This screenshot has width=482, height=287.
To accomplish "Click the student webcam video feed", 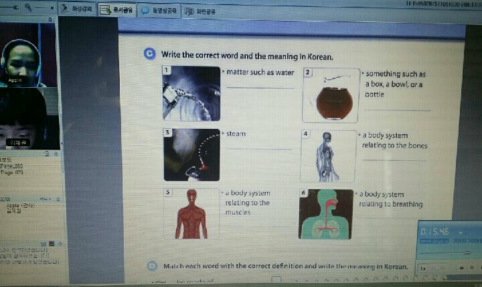I will click(x=23, y=121).
